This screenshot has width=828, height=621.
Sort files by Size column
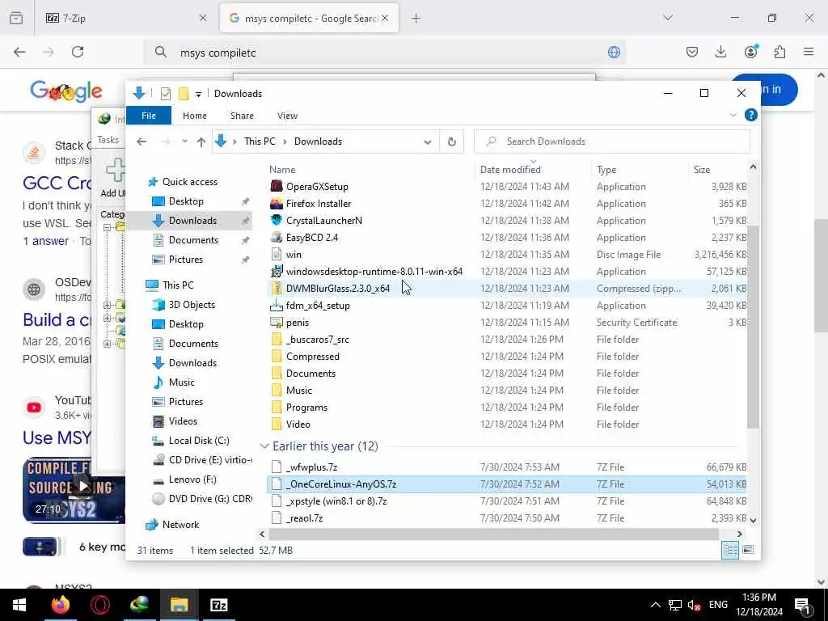(701, 170)
